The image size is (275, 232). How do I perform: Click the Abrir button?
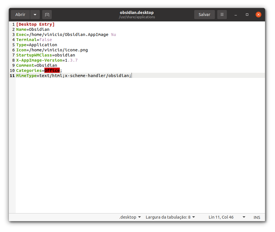20,15
